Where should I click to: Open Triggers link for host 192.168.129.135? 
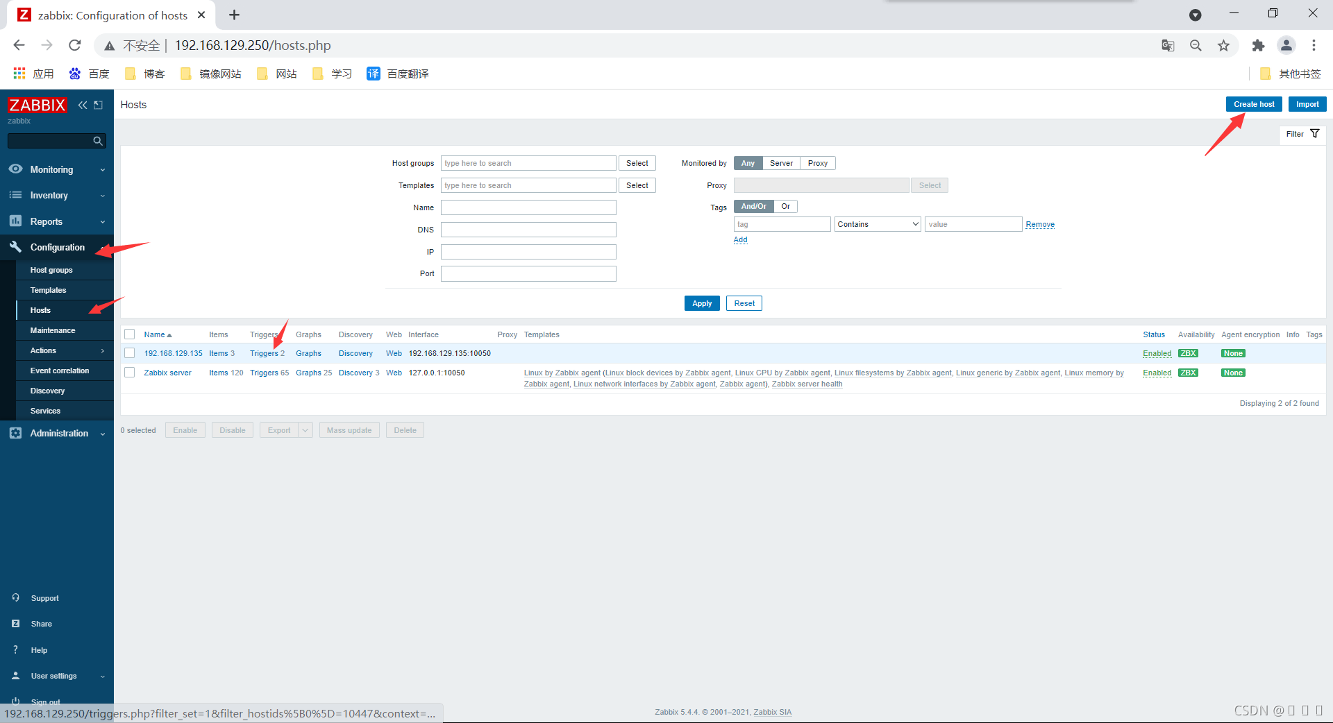click(x=264, y=353)
